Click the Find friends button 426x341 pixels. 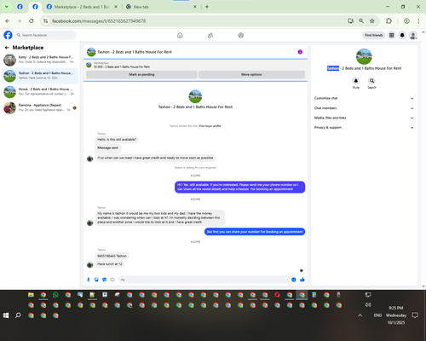[x=374, y=35]
